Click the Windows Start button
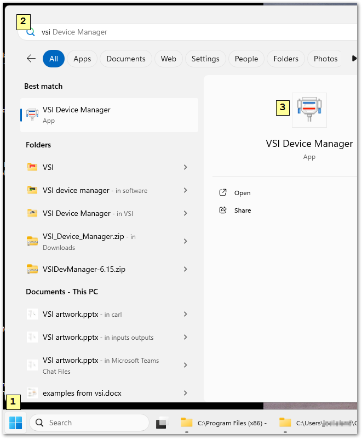This screenshot has height=439, width=362. (15, 423)
